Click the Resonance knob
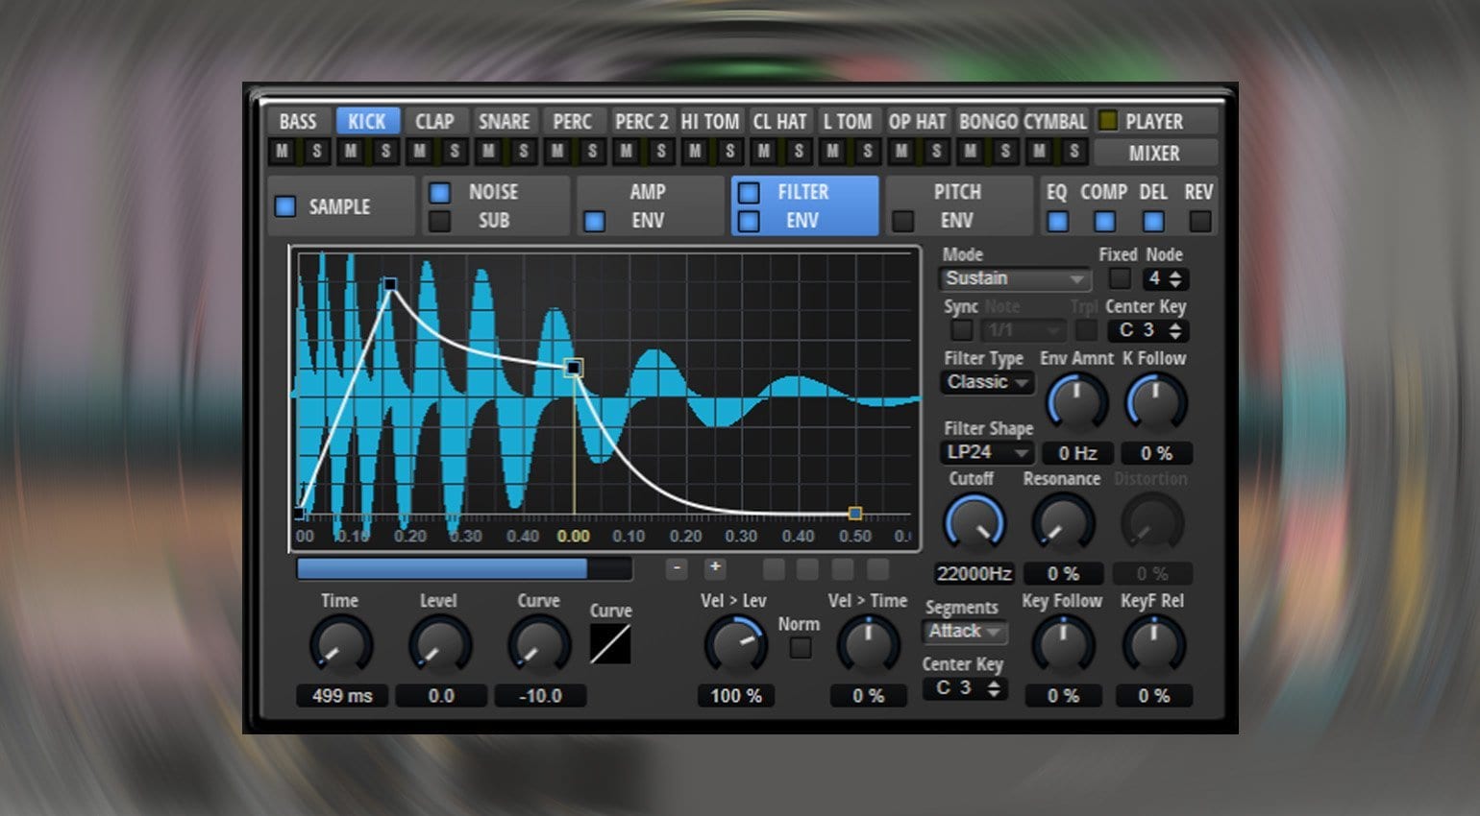 [x=1062, y=523]
